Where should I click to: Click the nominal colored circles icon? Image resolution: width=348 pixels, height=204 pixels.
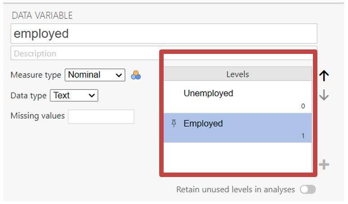(136, 75)
